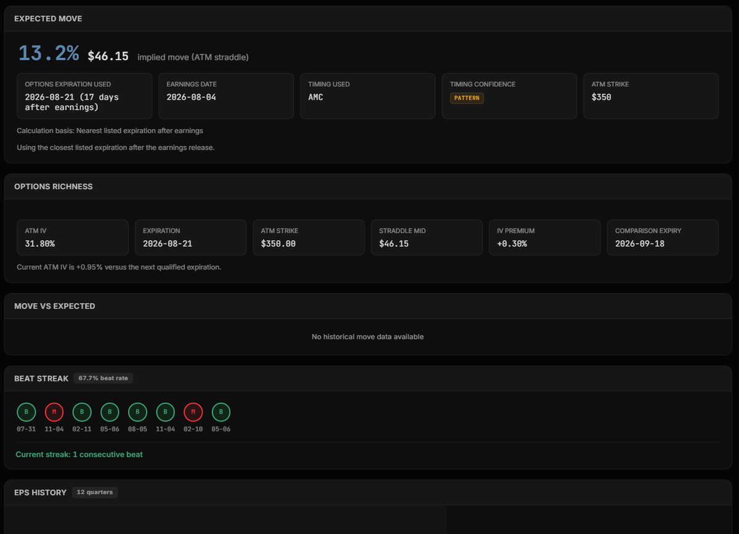Click the 12 quarters badge
This screenshot has height=534, width=739.
point(95,492)
